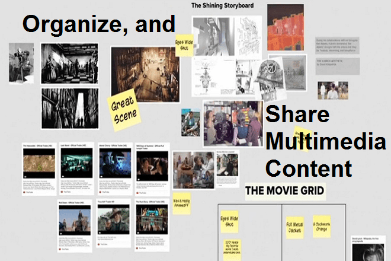Select the 'A Clockwork Orange' sticky note
The height and width of the screenshot is (261, 391).
(322, 227)
